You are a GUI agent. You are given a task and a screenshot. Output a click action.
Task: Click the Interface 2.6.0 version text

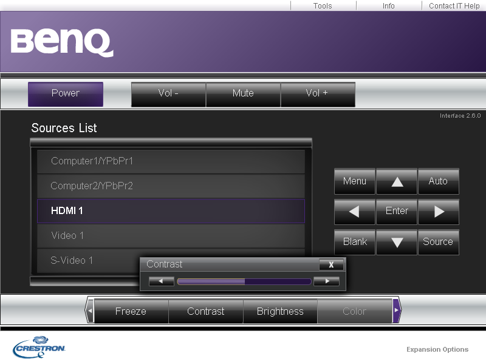[x=460, y=116]
